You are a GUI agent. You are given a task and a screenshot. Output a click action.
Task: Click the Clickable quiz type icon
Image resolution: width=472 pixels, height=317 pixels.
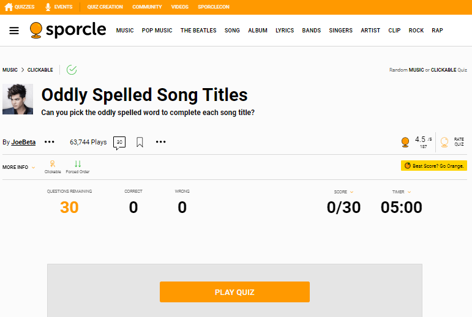[53, 164]
